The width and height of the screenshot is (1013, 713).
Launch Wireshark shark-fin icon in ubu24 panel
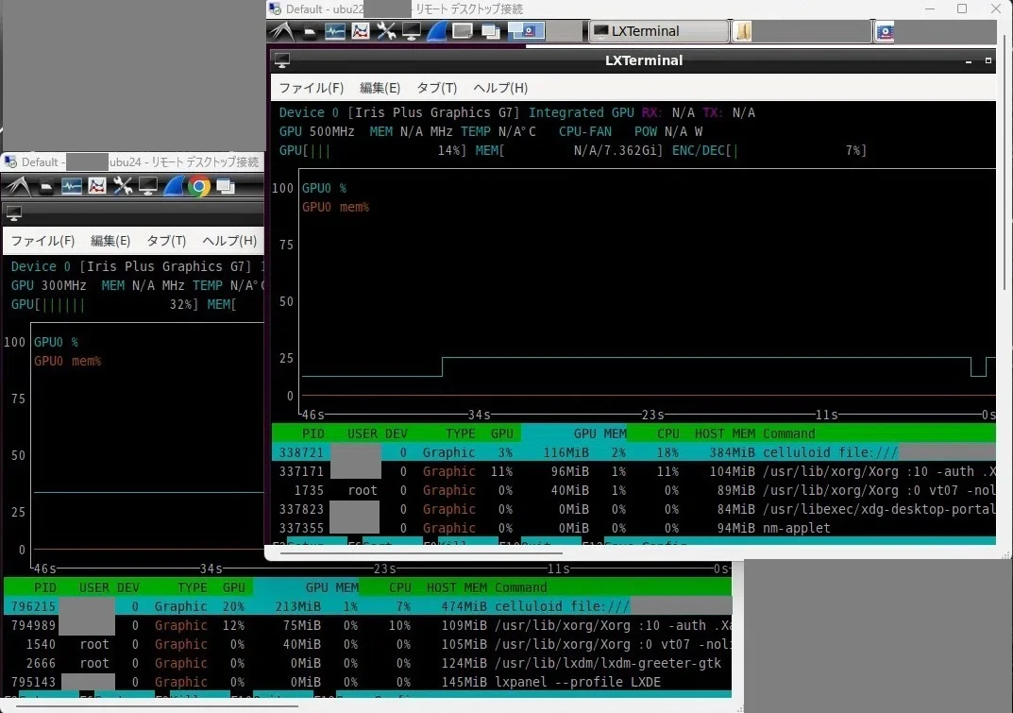click(173, 186)
